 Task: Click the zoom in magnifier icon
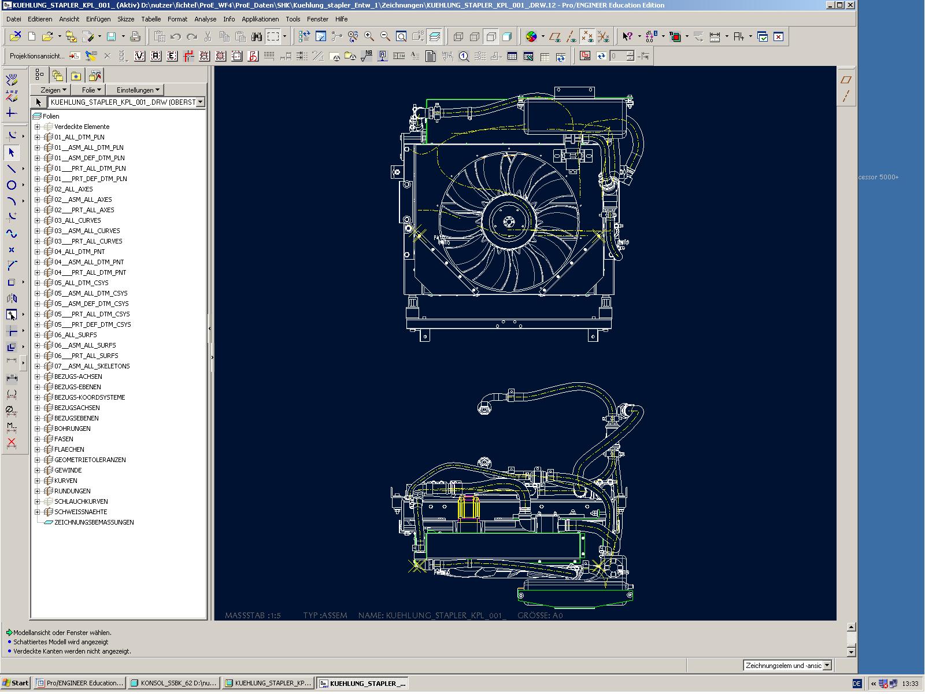click(x=369, y=36)
